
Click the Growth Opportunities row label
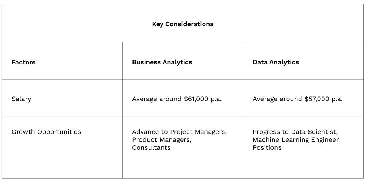[46, 132]
